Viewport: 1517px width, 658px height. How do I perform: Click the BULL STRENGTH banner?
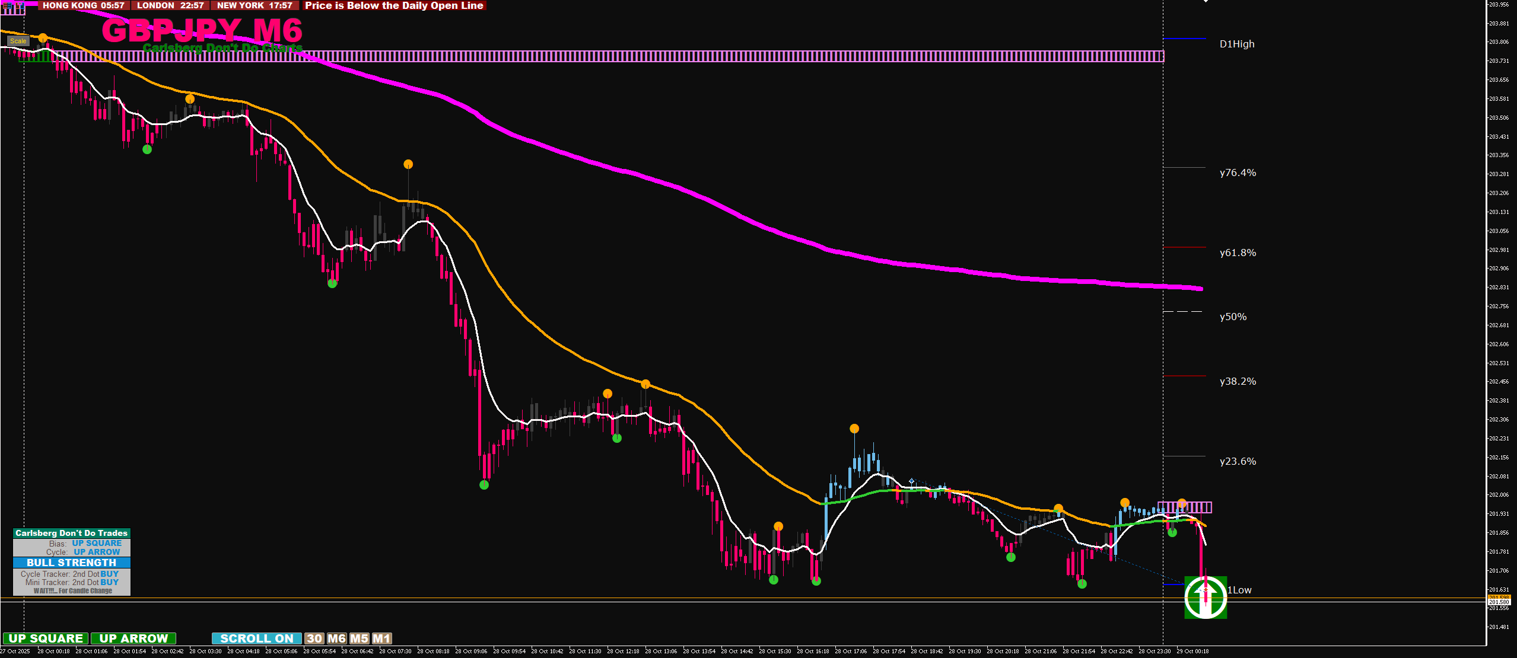click(x=71, y=563)
